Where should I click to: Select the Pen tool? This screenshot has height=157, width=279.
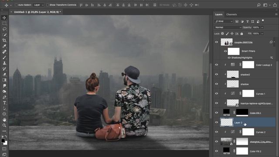[4, 97]
